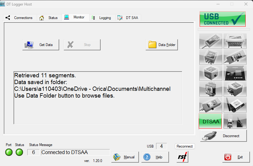Select the HUB device with antenna

click(235, 105)
